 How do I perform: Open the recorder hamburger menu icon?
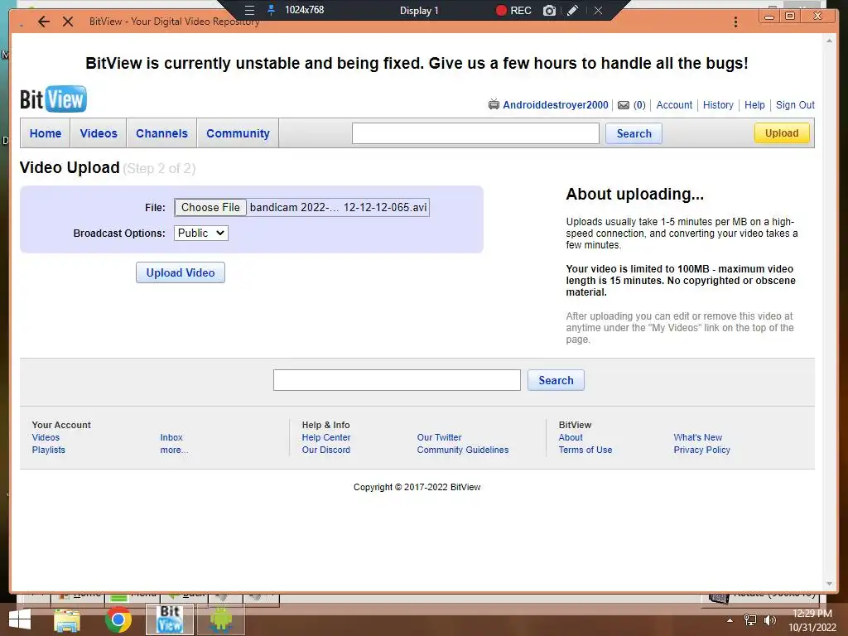249,10
